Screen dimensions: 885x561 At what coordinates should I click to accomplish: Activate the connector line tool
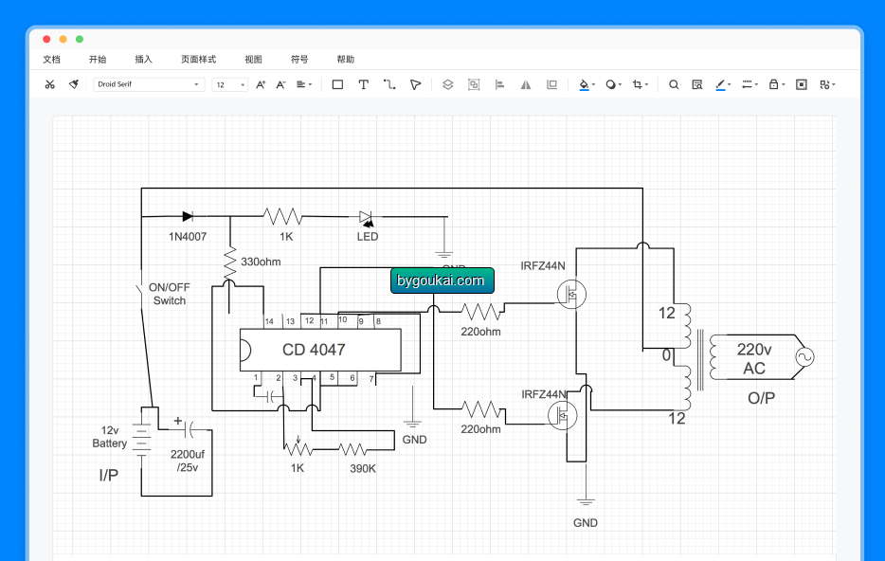pos(389,84)
